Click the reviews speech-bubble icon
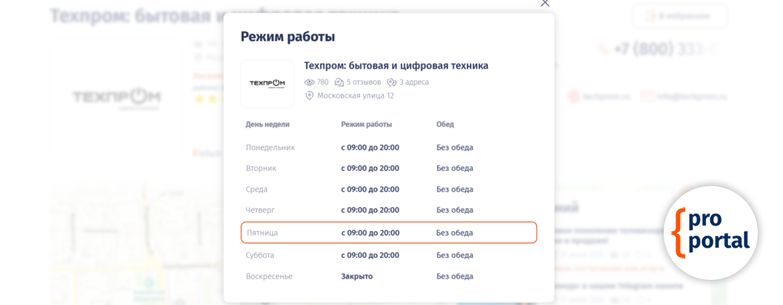This screenshot has height=305, width=783. [x=340, y=82]
